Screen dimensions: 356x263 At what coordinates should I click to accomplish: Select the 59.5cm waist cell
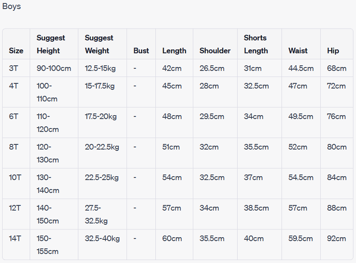(x=300, y=239)
